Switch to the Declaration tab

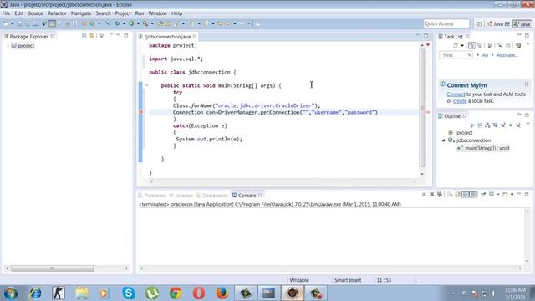[211, 196]
